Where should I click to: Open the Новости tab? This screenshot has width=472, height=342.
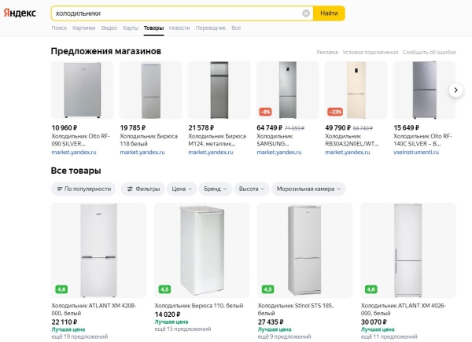[179, 28]
